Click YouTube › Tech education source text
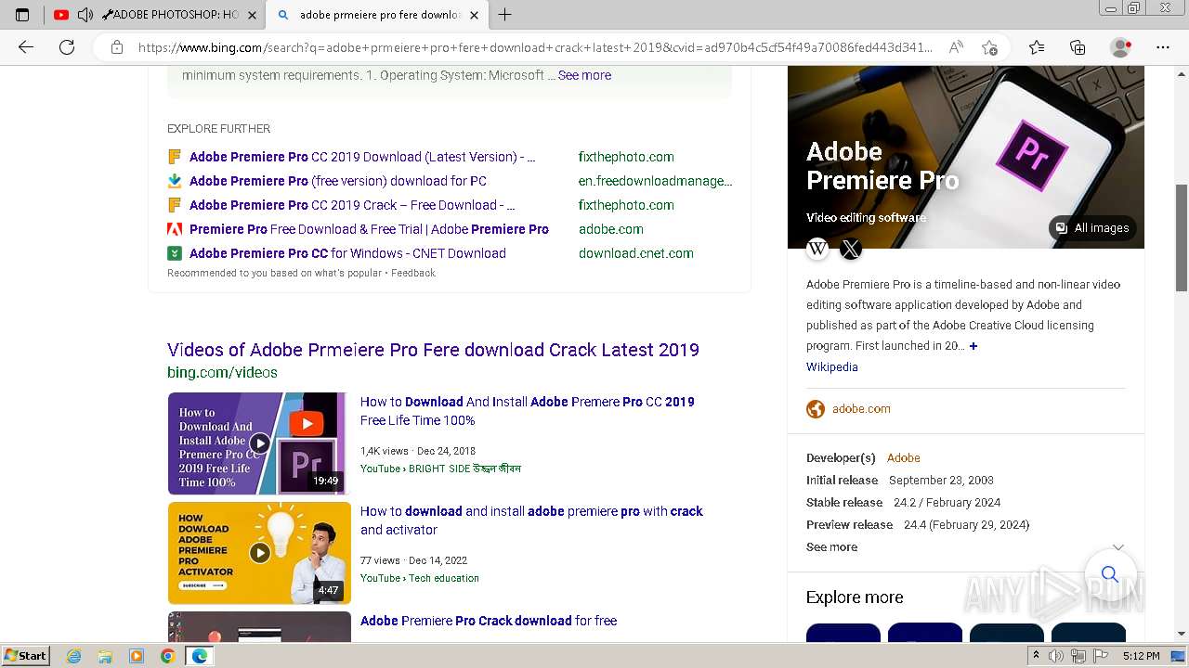1189x668 pixels. click(420, 578)
